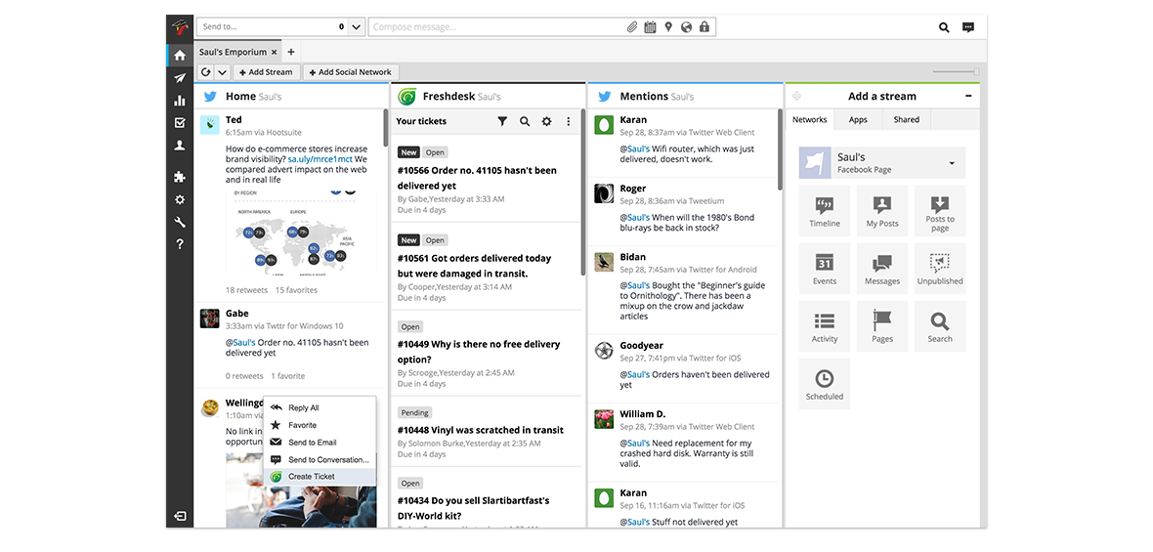This screenshot has width=1153, height=552.
Task: Click the privacy lock icon in composer
Action: coord(705,27)
